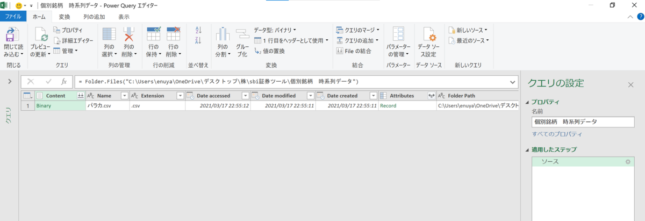This screenshot has width=645, height=221.
Task: Open the Name column filter dropdown
Action: click(x=125, y=96)
